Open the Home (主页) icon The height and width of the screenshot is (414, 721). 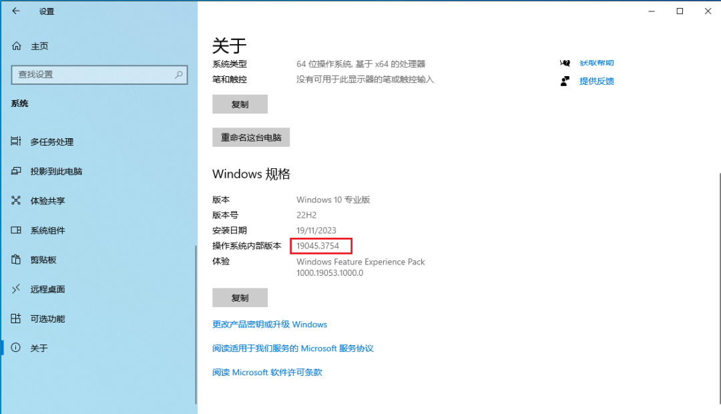tap(17, 46)
